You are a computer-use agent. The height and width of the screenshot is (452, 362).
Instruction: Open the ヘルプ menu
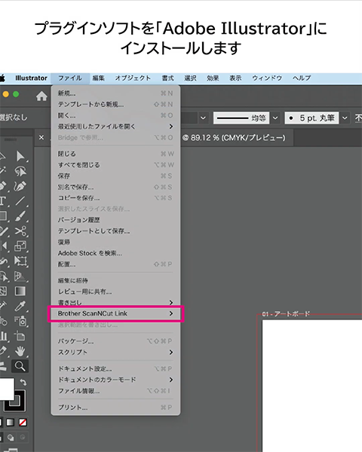(302, 78)
